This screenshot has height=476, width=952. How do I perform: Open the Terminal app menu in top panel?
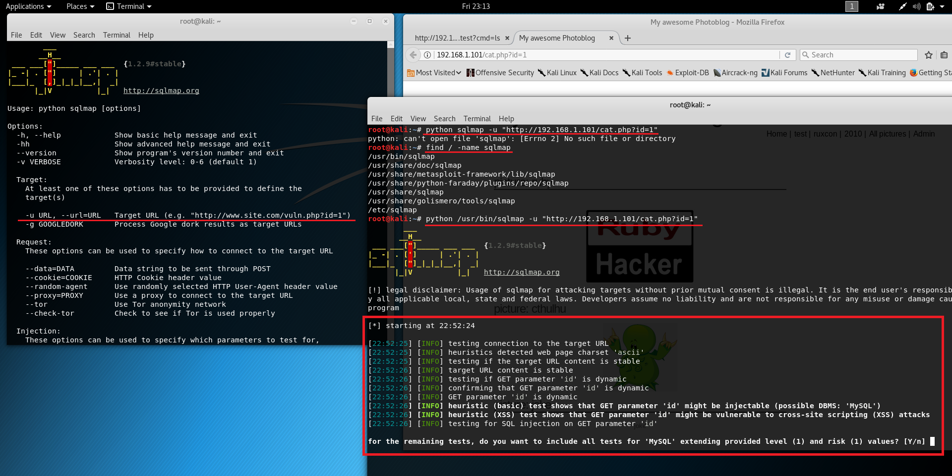[x=129, y=6]
